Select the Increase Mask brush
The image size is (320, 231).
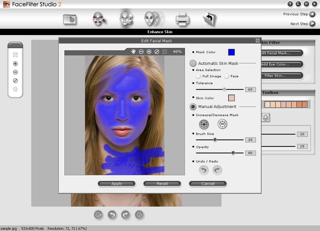pos(204,124)
